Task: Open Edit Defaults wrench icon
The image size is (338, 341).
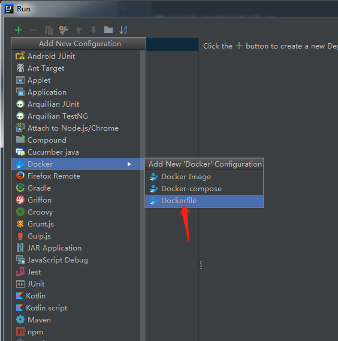Action: 64,30
